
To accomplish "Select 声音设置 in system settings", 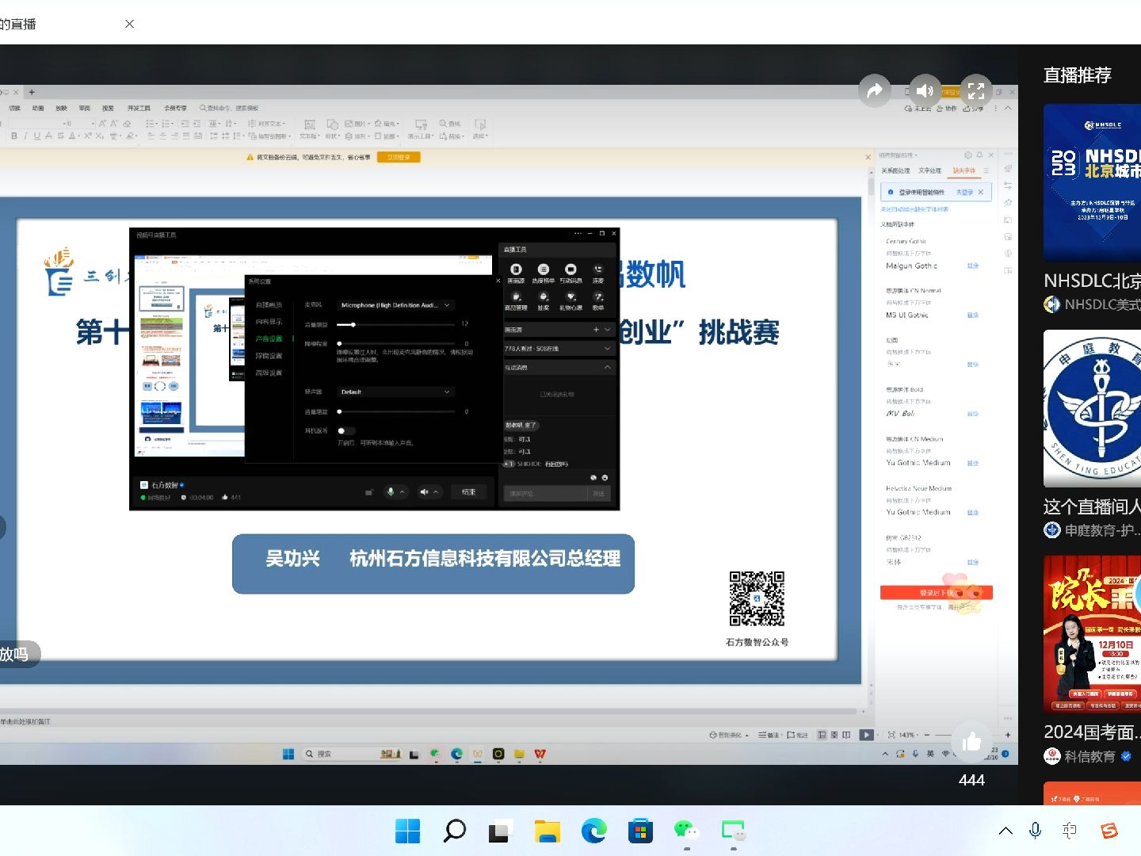I will coord(269,339).
